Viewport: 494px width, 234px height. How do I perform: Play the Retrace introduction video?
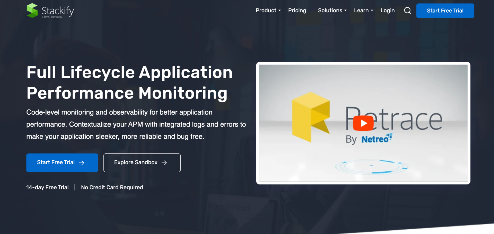tap(364, 123)
